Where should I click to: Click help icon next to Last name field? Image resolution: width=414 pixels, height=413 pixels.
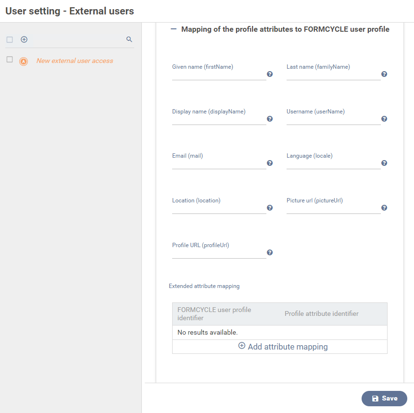click(384, 74)
